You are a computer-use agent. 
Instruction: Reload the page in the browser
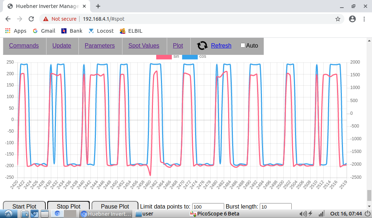[x=31, y=19]
